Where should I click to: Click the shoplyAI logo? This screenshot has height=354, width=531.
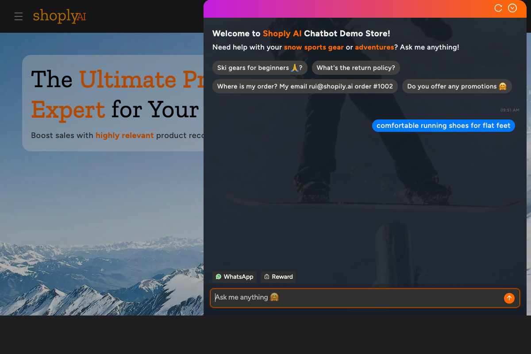coord(59,16)
